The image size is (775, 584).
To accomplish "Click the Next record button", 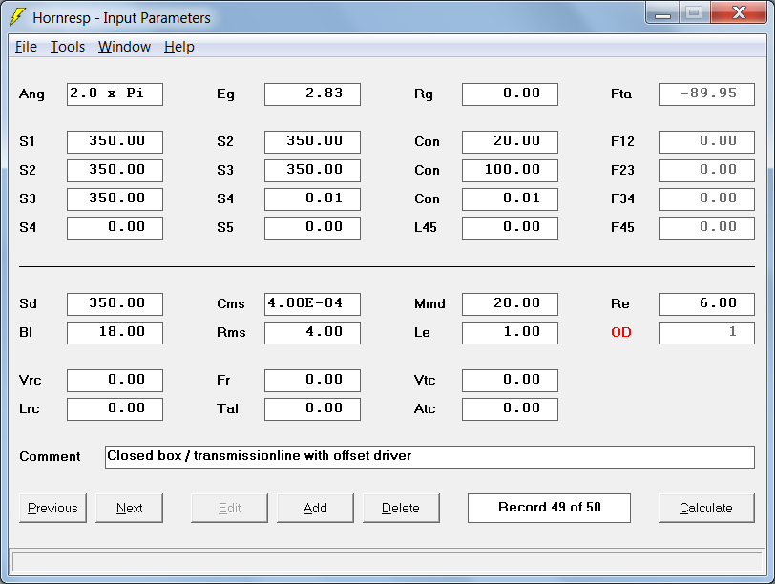I will (129, 508).
